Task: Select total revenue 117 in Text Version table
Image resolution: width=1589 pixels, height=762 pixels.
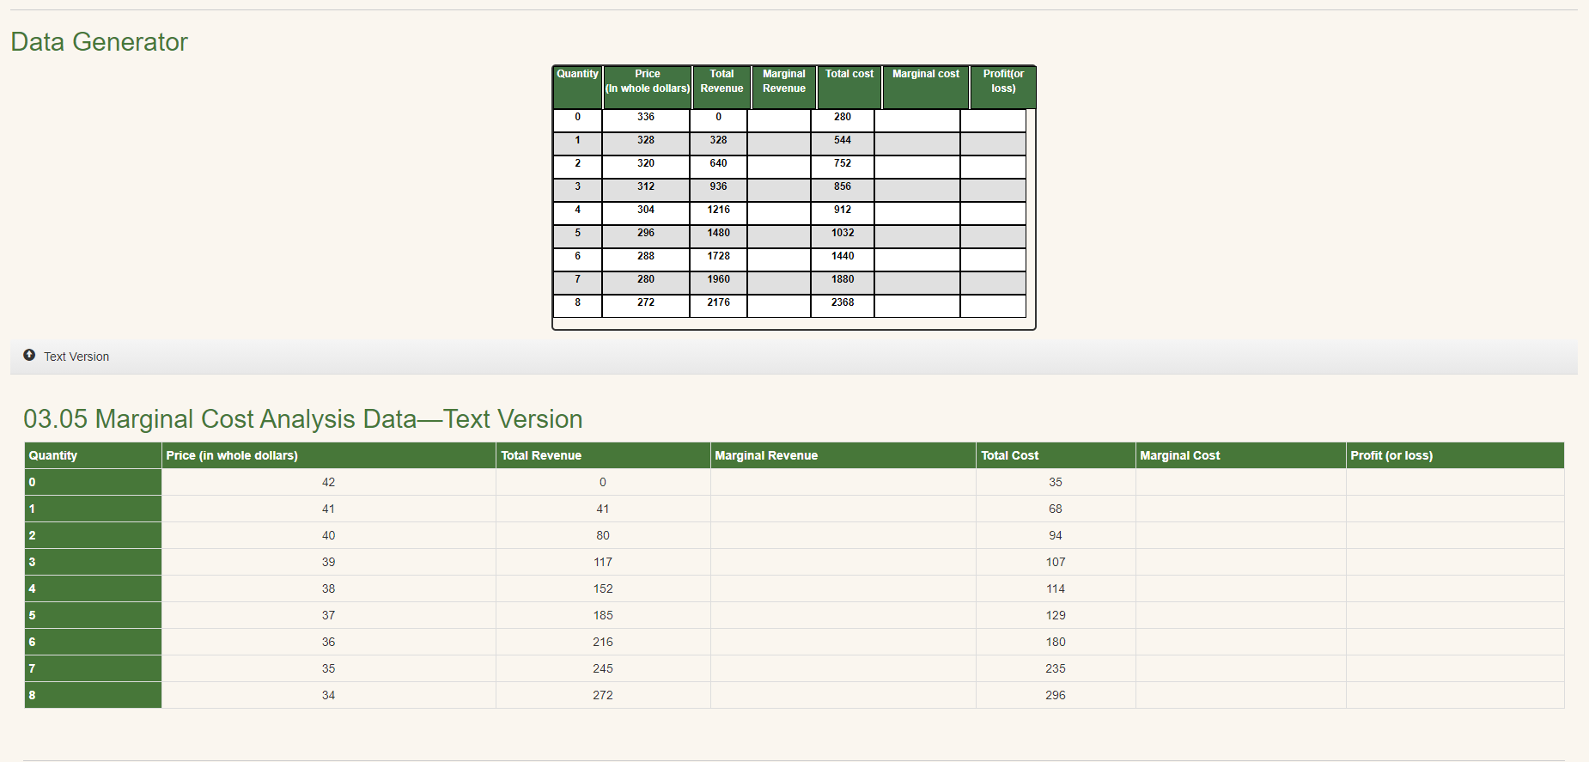Action: pos(603,562)
